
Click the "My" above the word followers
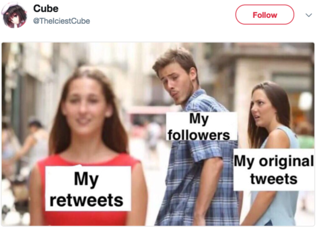click(199, 119)
